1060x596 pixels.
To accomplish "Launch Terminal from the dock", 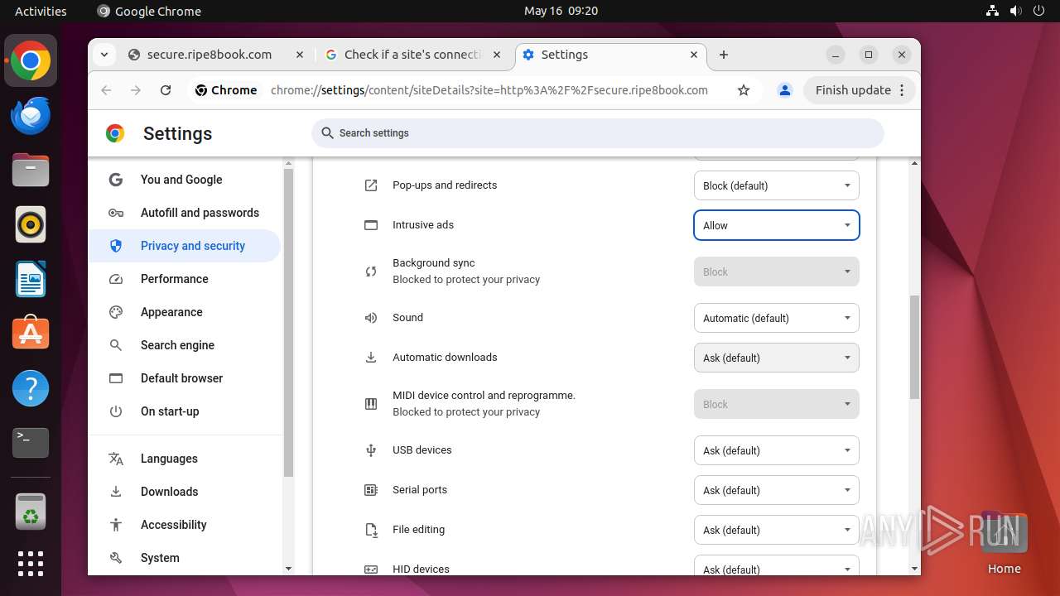I will 31,443.
